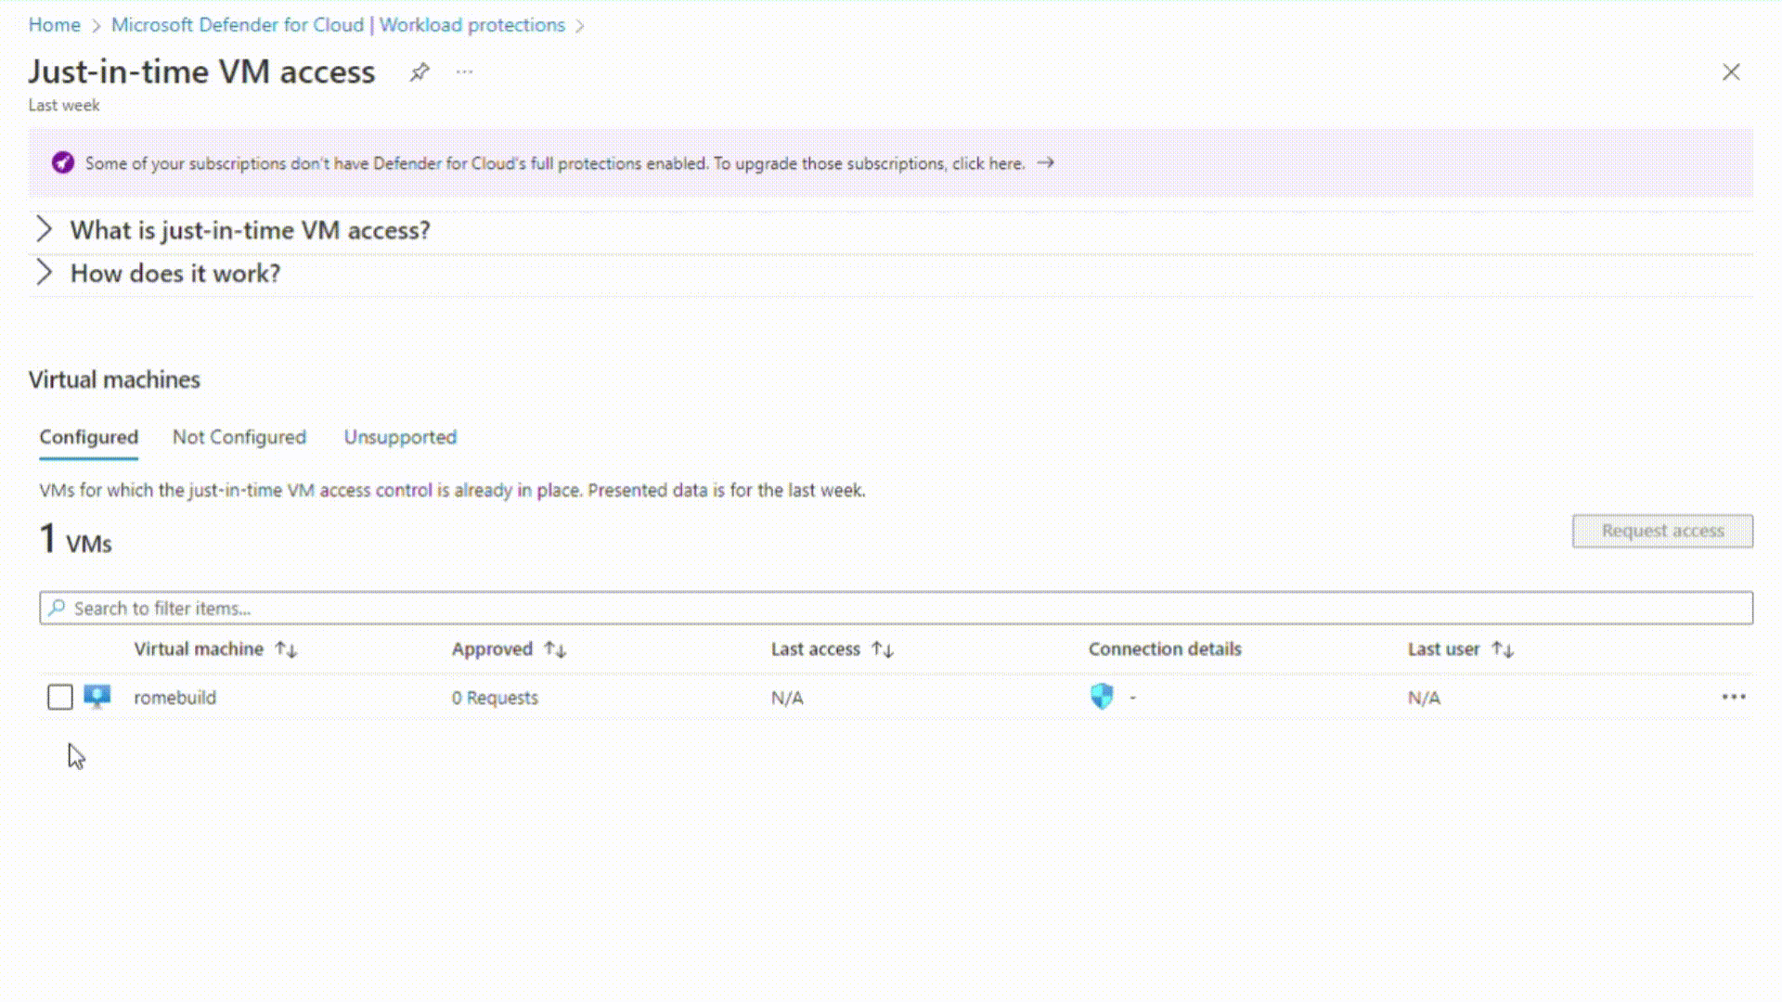Select the romebuild VM checkbox

60,697
